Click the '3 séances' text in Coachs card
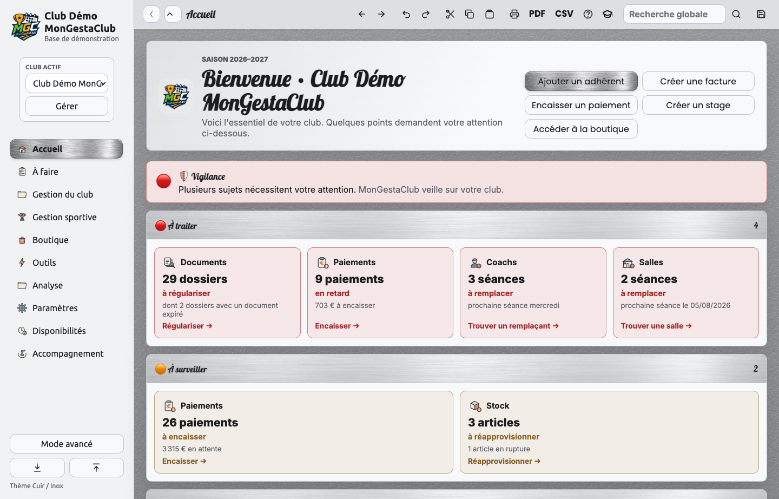The width and height of the screenshot is (779, 499). click(x=496, y=279)
